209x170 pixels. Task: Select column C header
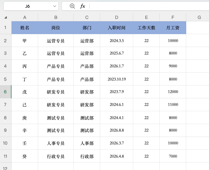click(87, 17)
